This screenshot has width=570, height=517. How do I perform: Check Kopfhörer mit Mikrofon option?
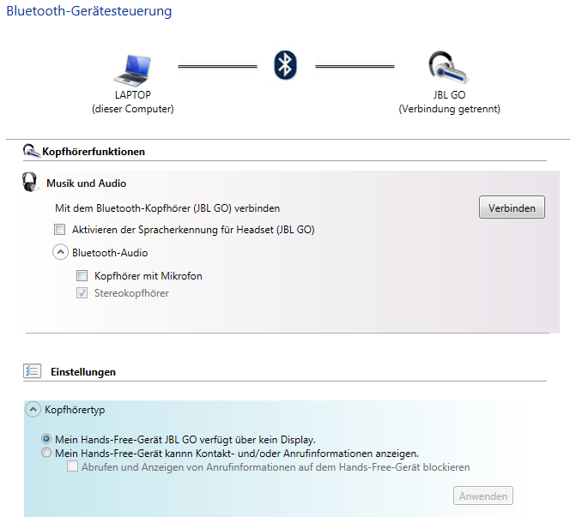(x=82, y=275)
